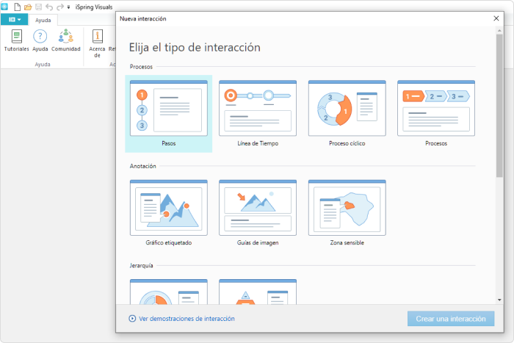Image resolution: width=514 pixels, height=343 pixels.
Task: Close the Nueva interacción dialog
Action: [496, 18]
